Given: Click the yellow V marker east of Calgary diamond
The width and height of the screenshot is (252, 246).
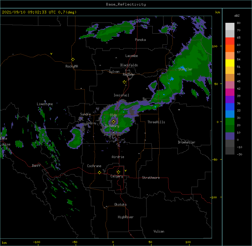Looking at the screenshot, I should coord(125,171).
